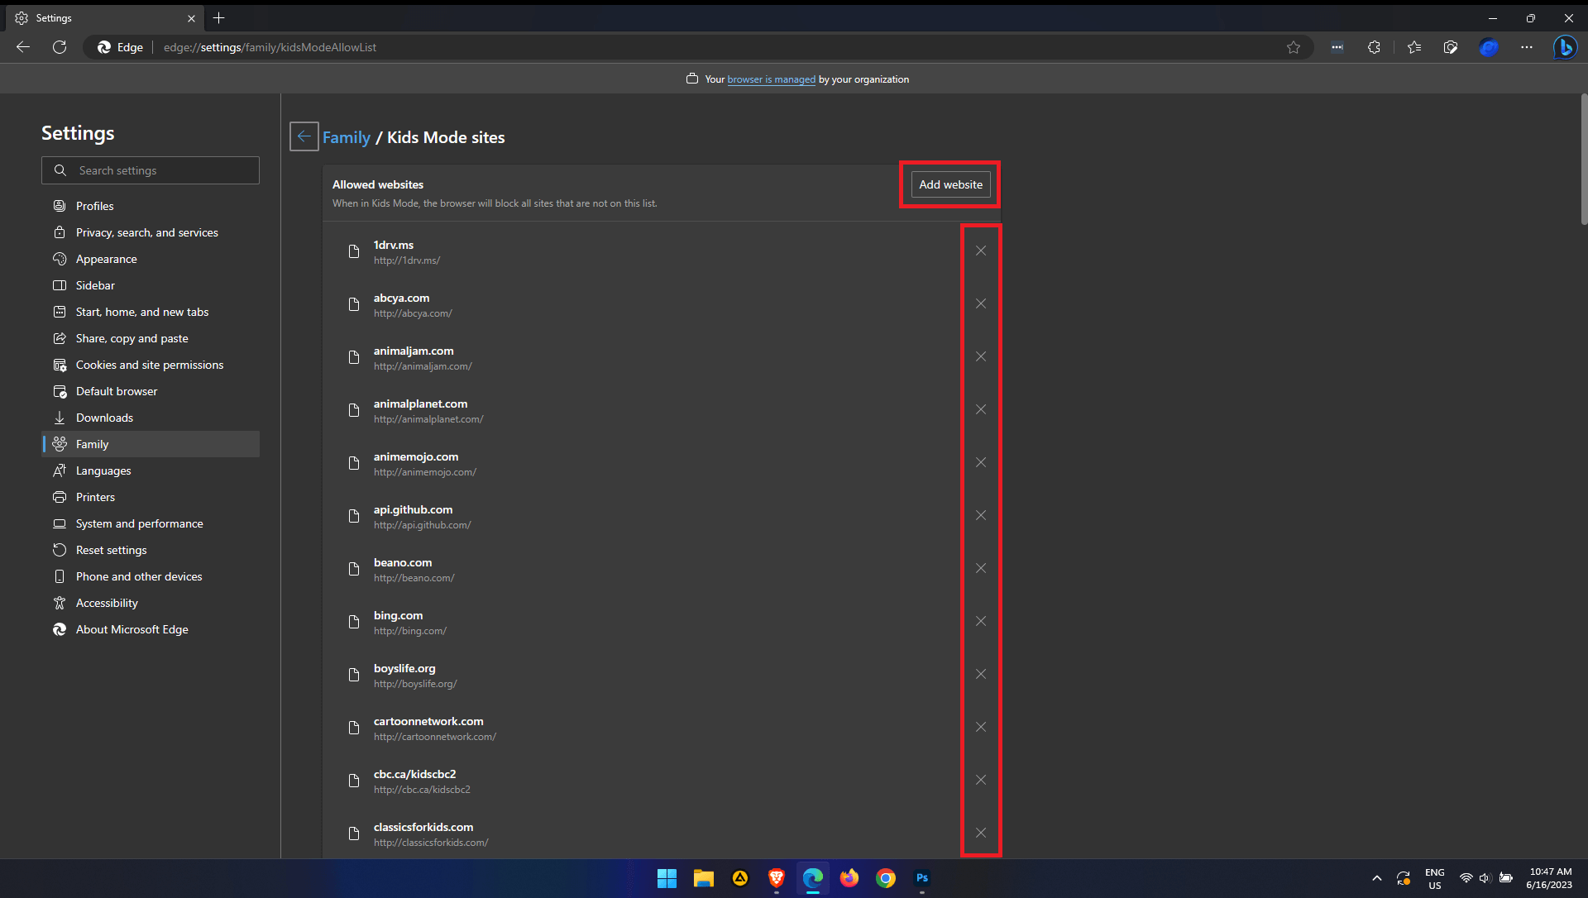Remove 1drv.ms from allowed websites

tap(980, 251)
